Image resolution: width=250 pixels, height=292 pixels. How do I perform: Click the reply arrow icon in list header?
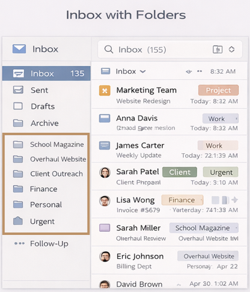(189, 71)
